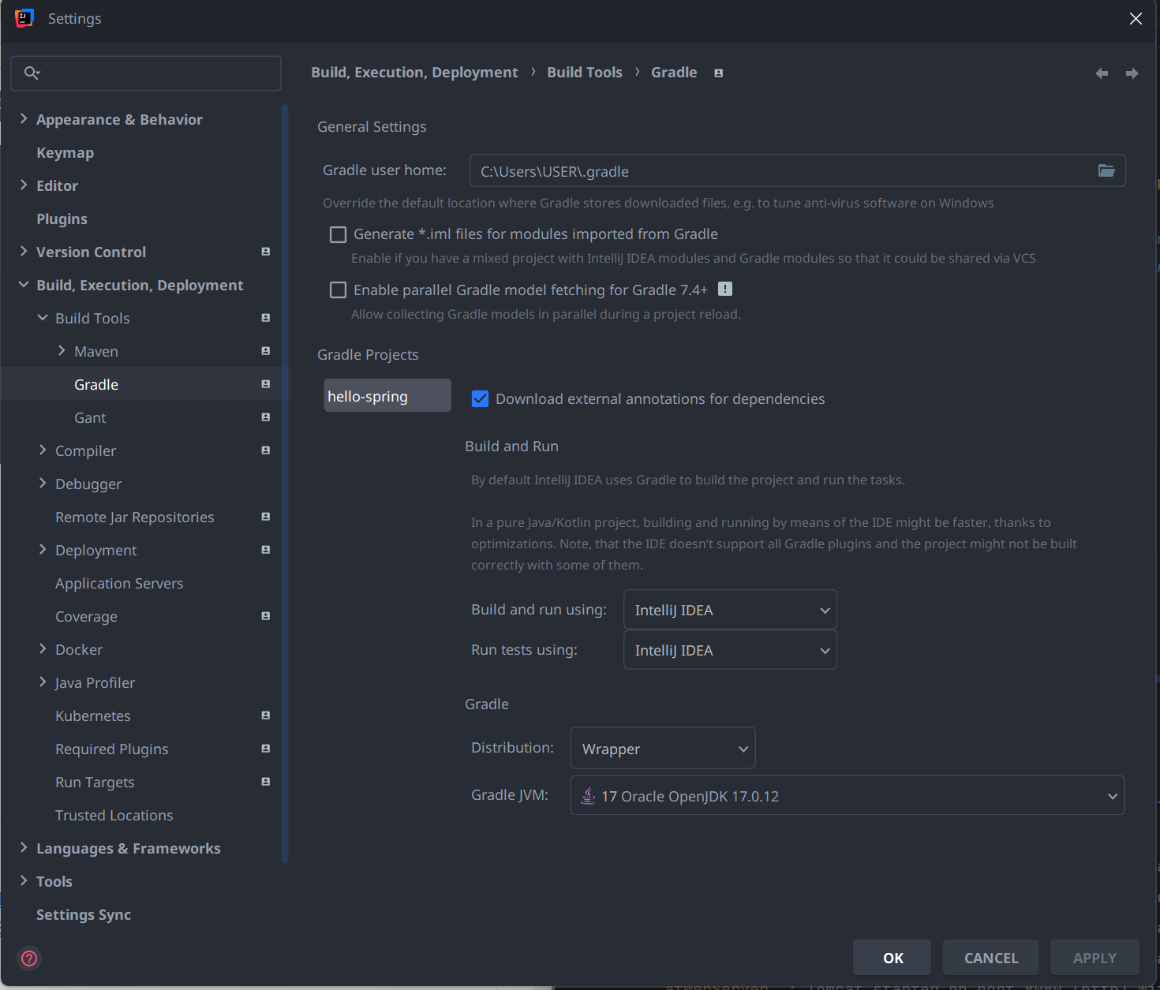1160x990 pixels.
Task: Click the project icon on Run Targets row
Action: coord(266,782)
